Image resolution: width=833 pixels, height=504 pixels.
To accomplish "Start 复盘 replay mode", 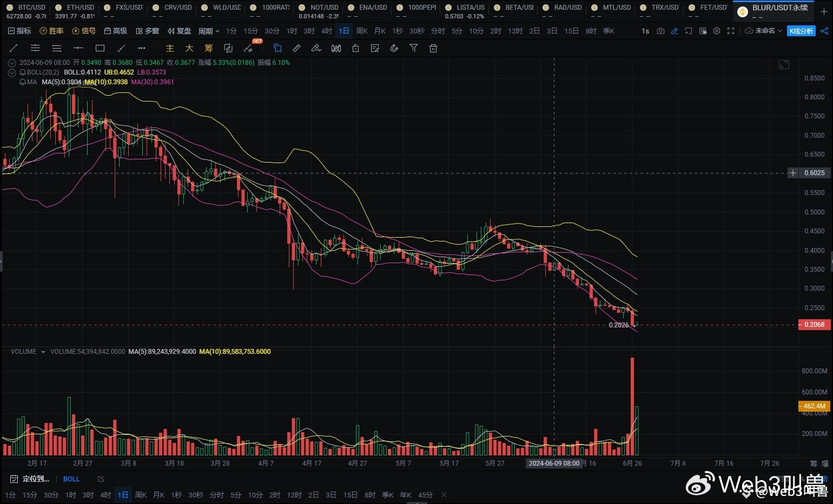I will (180, 31).
